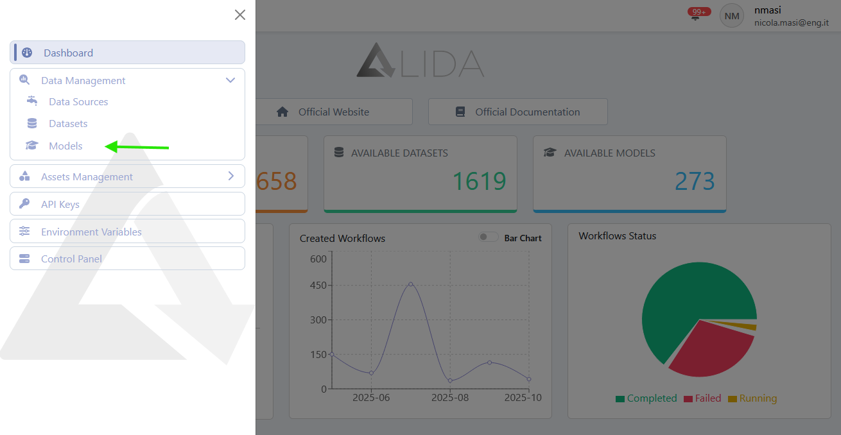The image size is (841, 435).
Task: Toggle the Bar Chart switch
Action: [489, 237]
